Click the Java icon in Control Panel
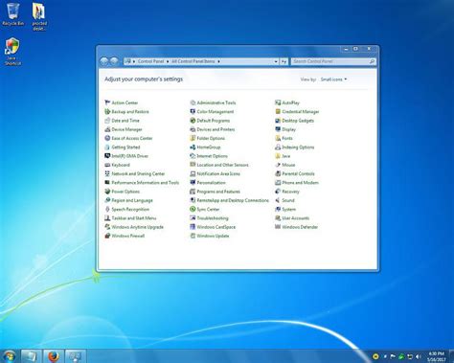The image size is (454, 363). 278,156
